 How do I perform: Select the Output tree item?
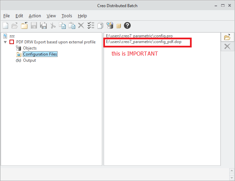[29, 60]
